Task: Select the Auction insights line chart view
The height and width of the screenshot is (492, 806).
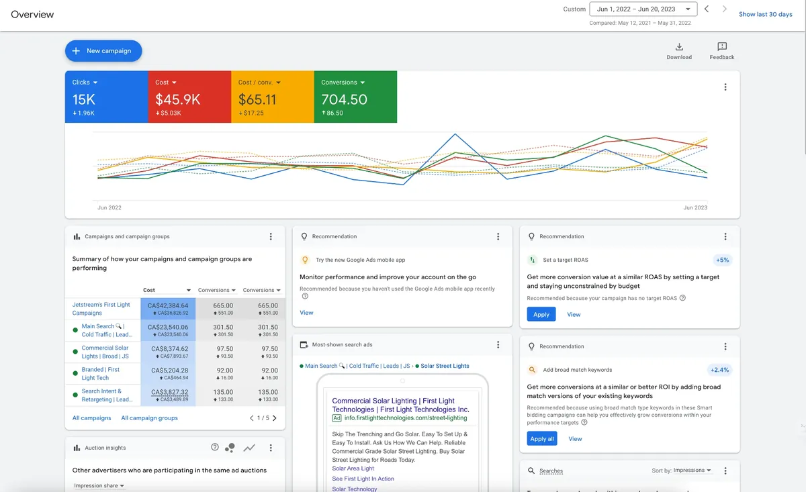Action: point(249,448)
